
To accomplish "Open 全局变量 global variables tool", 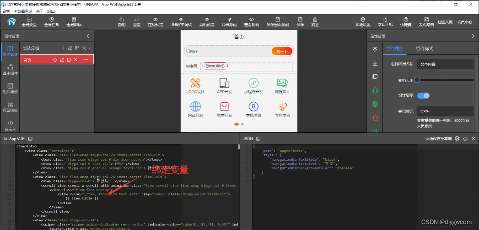I will (x=29, y=22).
